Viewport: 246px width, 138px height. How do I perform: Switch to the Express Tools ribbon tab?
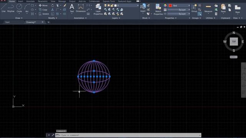109,1
